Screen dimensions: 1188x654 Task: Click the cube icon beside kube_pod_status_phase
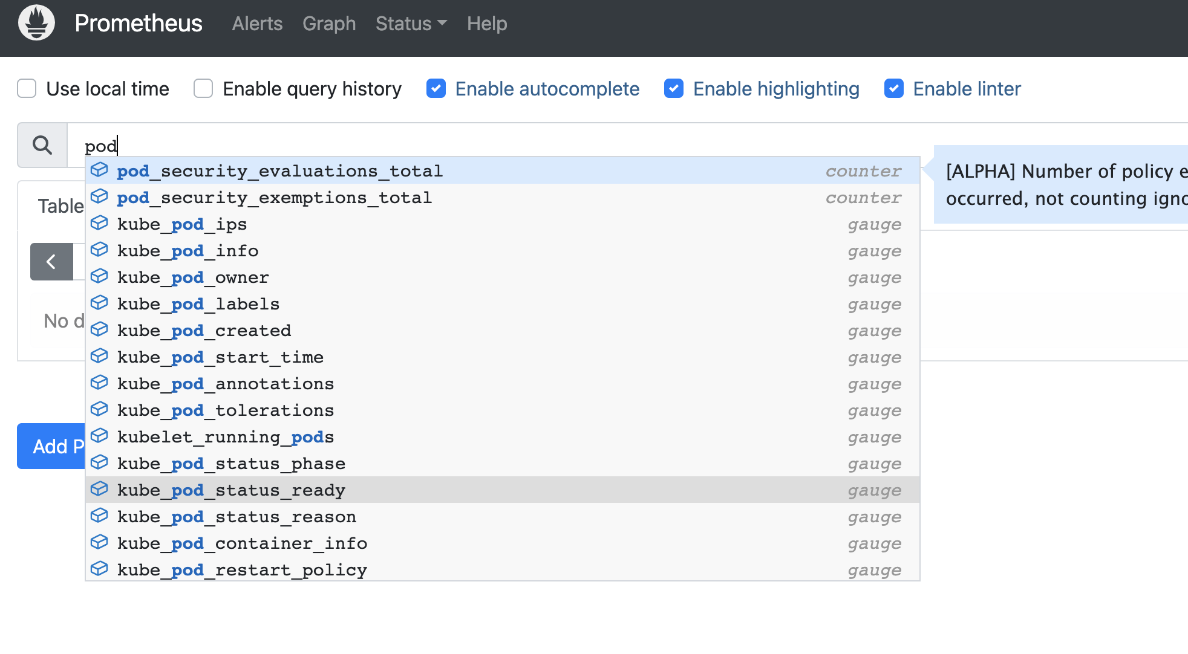point(99,462)
